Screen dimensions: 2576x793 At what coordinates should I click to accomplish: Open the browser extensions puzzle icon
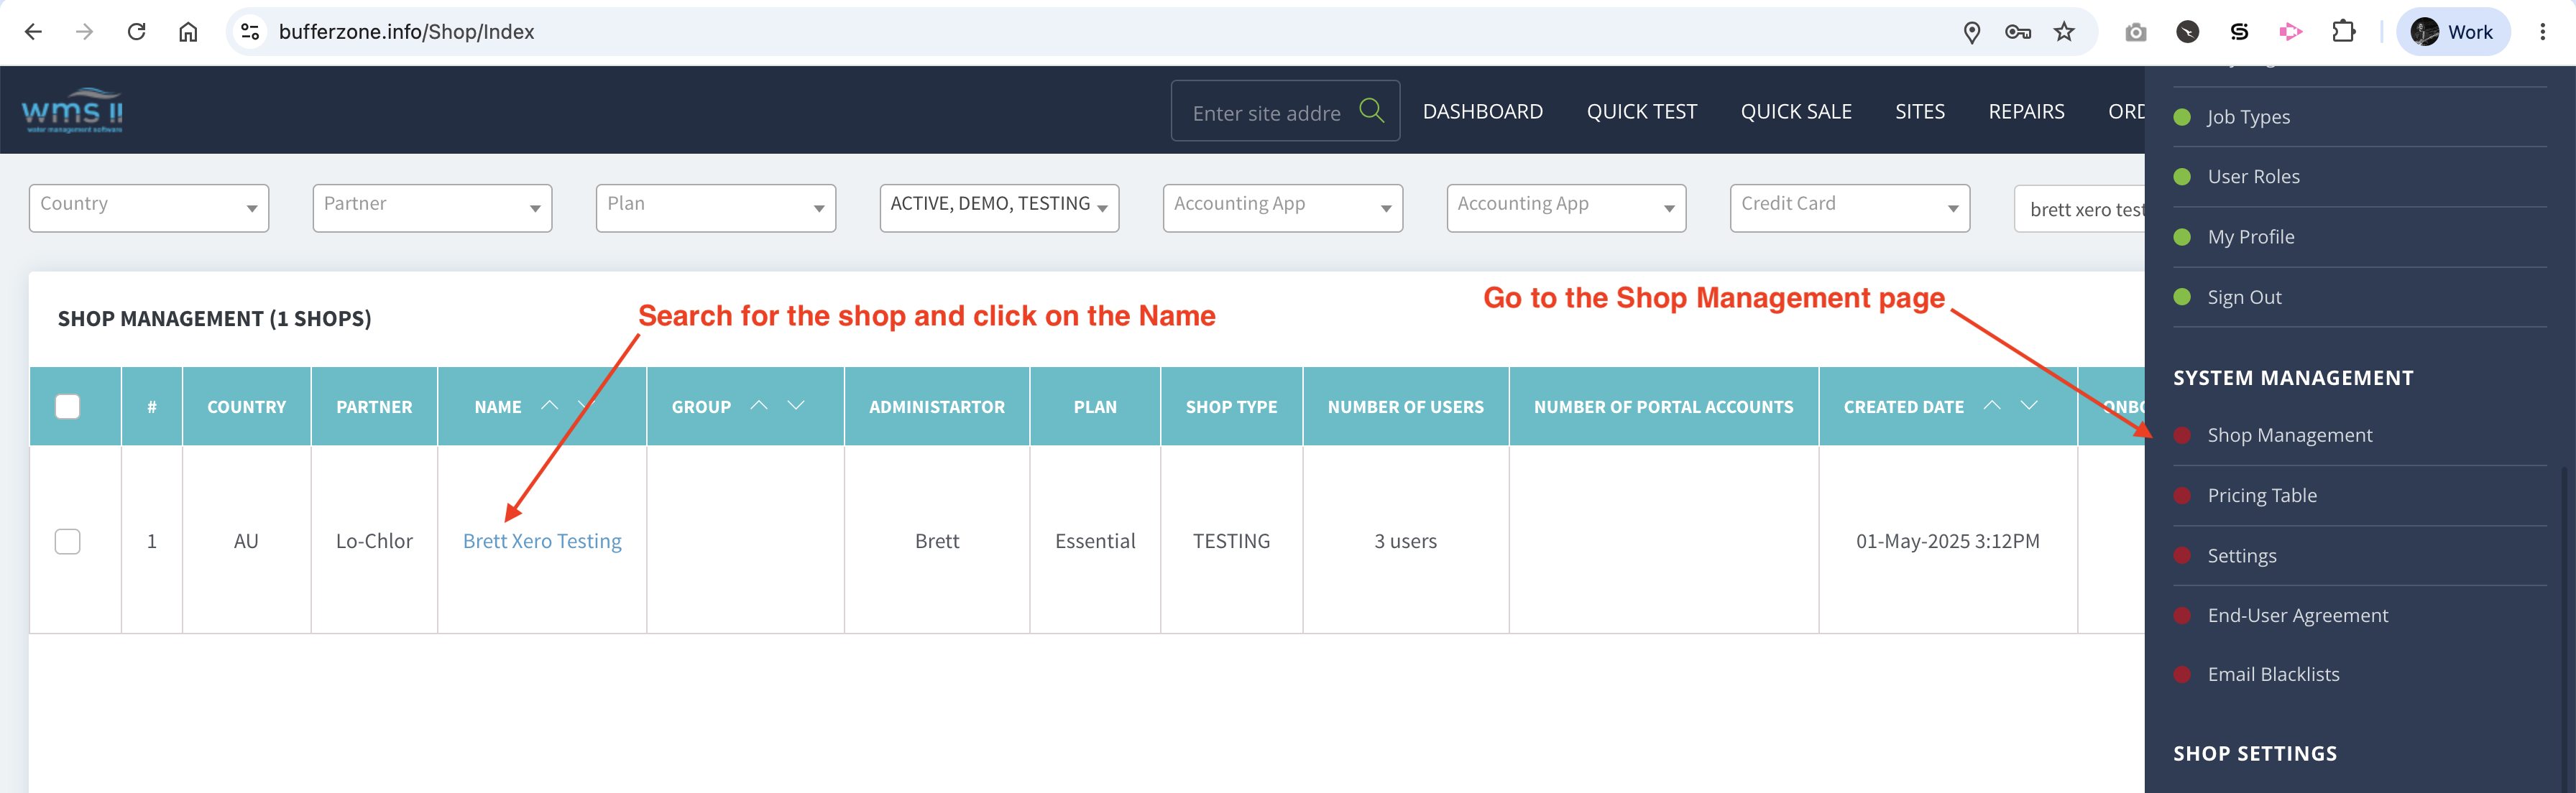point(2343,32)
